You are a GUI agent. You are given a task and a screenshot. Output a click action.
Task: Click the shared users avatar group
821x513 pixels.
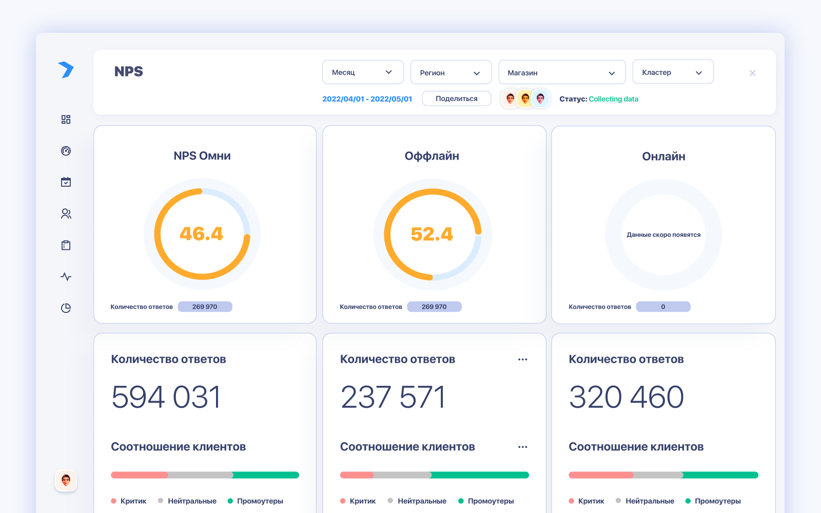525,98
